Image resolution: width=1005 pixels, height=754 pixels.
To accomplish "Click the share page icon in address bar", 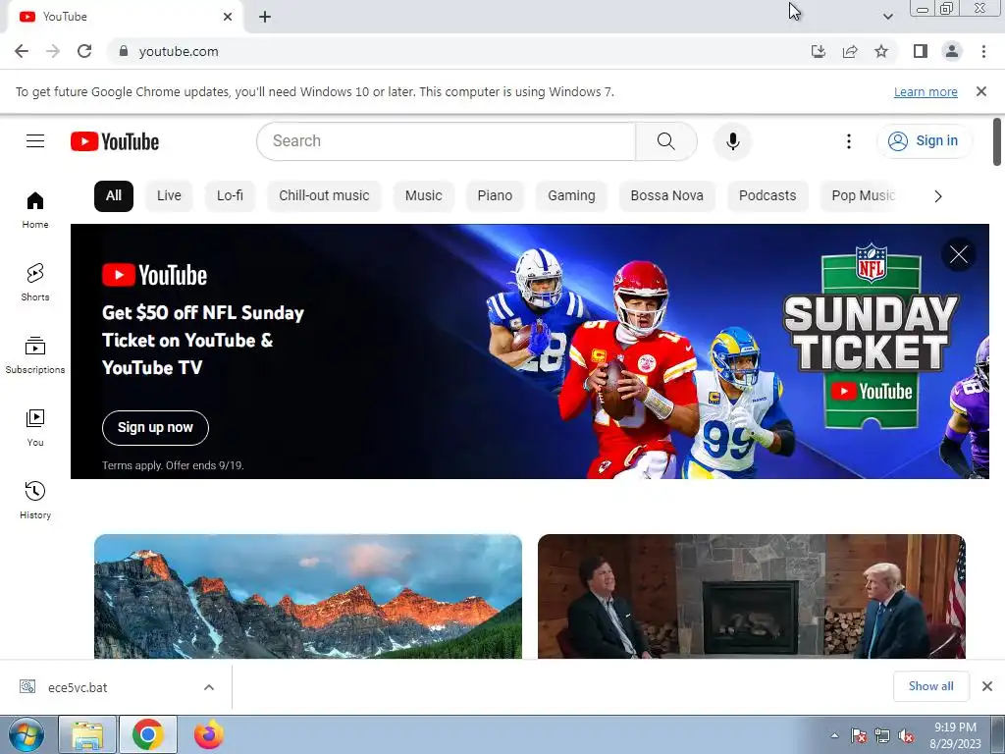I will click(x=850, y=51).
